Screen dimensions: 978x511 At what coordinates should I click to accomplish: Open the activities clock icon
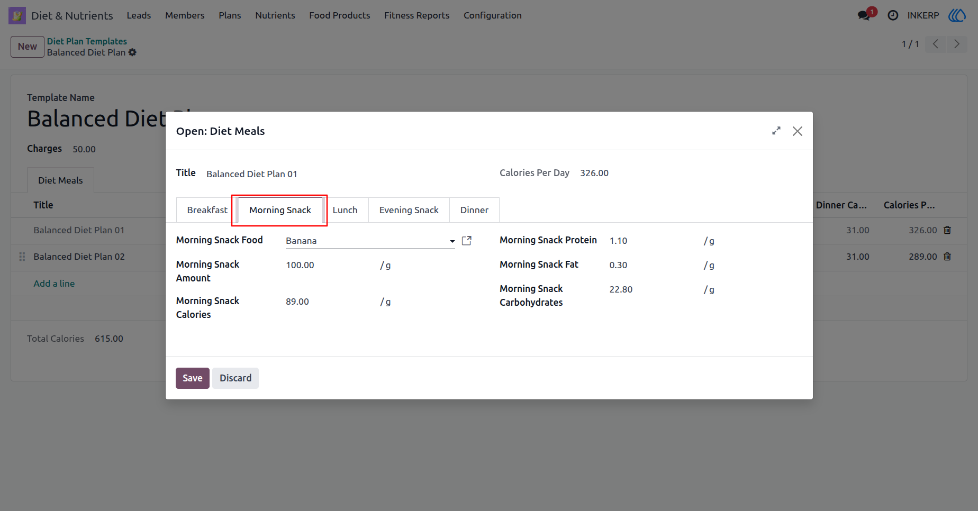(893, 15)
